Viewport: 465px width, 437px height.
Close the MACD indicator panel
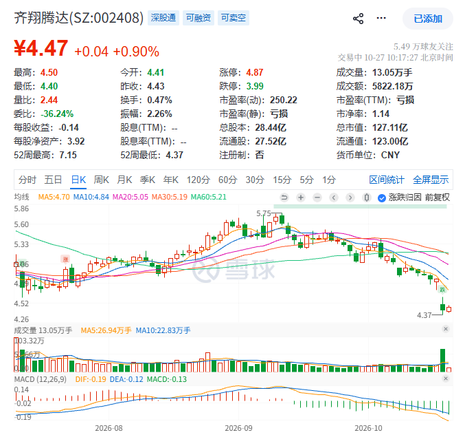[x=446, y=379]
